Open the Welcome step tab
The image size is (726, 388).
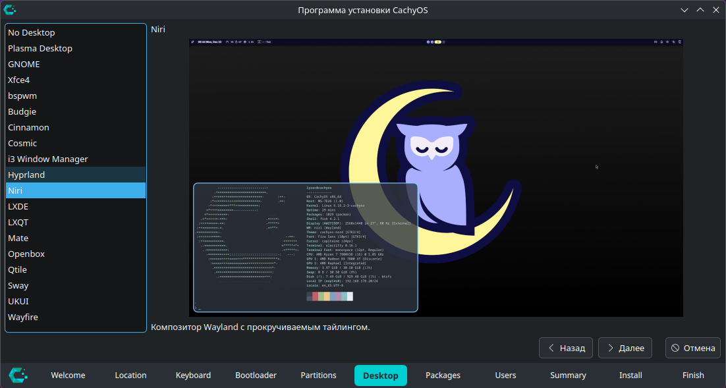68,375
